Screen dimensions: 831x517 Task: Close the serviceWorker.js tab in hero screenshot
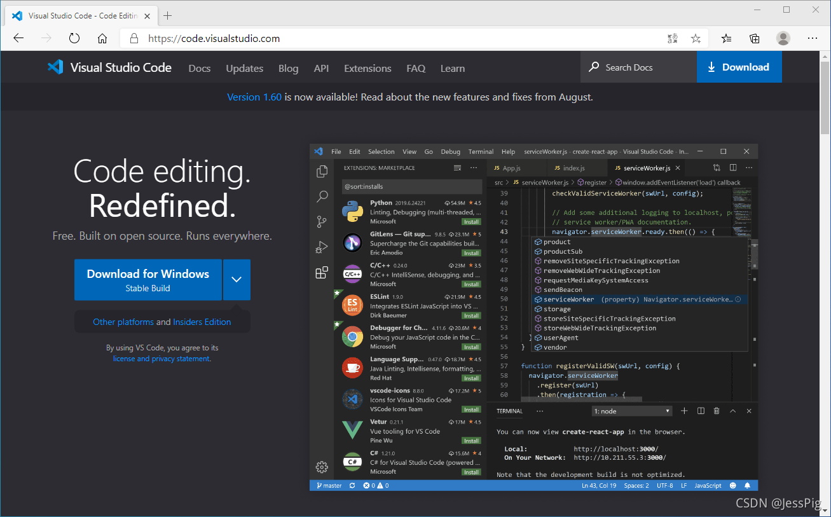[x=678, y=168]
